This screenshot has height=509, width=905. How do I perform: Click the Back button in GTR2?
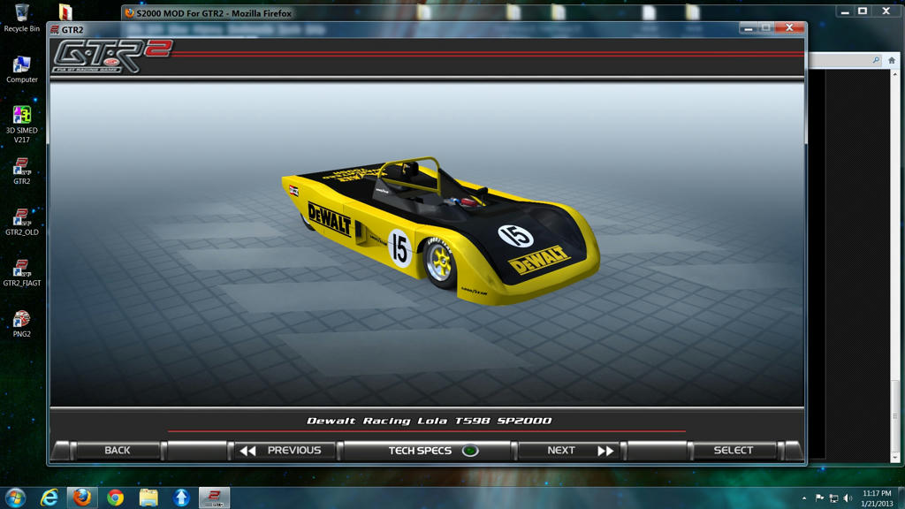pyautogui.click(x=118, y=450)
